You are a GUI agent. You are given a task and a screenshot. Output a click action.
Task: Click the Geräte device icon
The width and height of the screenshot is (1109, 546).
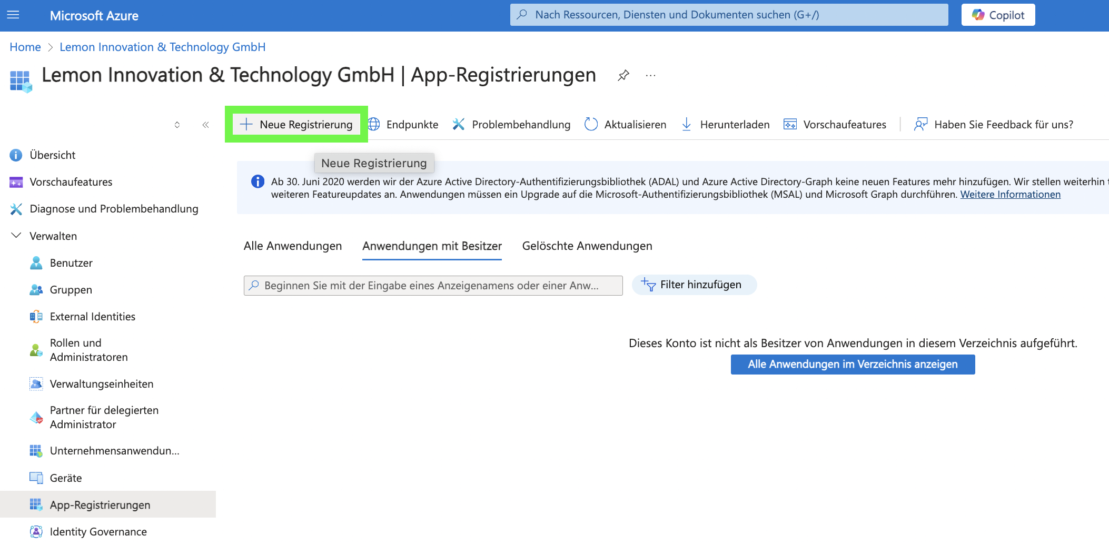(36, 478)
